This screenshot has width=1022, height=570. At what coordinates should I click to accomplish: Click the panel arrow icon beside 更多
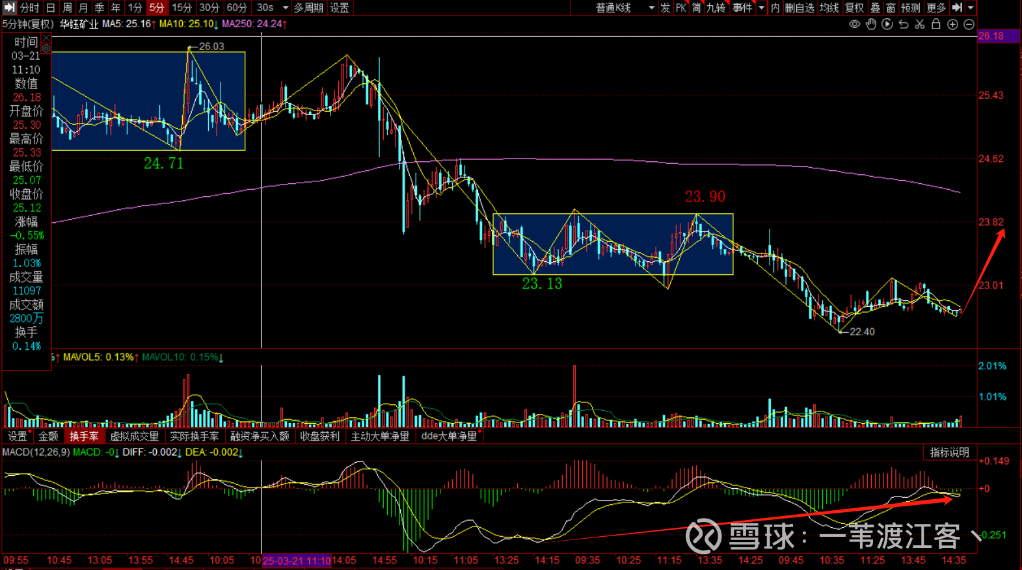(957, 8)
